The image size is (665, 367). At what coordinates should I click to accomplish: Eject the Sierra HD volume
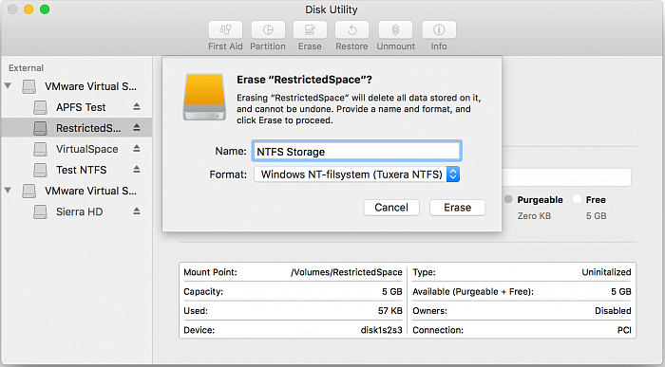pos(136,211)
